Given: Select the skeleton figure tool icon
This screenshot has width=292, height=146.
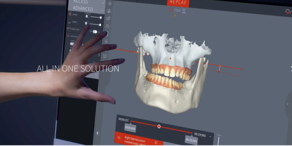Looking at the screenshot, I should tap(109, 11).
